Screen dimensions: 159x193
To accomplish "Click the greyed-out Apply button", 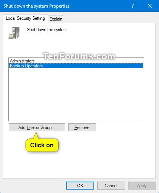I will [142, 186].
